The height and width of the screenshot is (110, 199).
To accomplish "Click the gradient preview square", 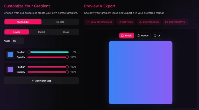I will click(x=140, y=73).
